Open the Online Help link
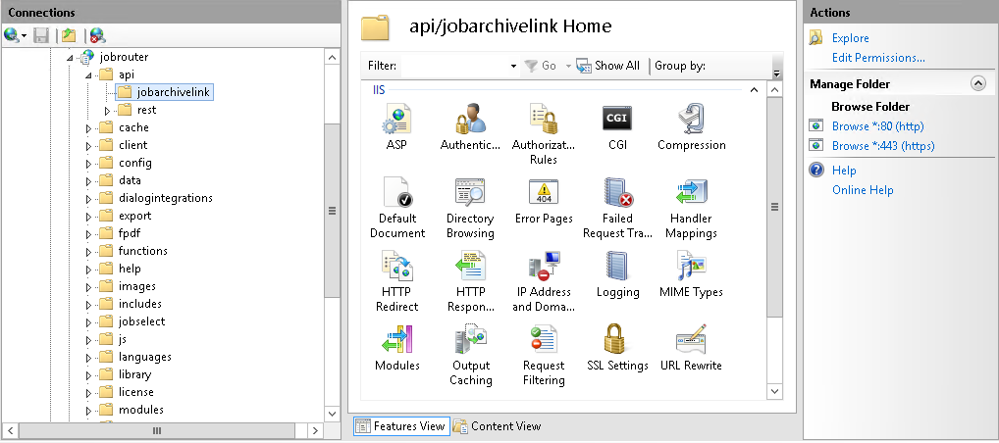The height and width of the screenshot is (443, 999). coord(863,190)
